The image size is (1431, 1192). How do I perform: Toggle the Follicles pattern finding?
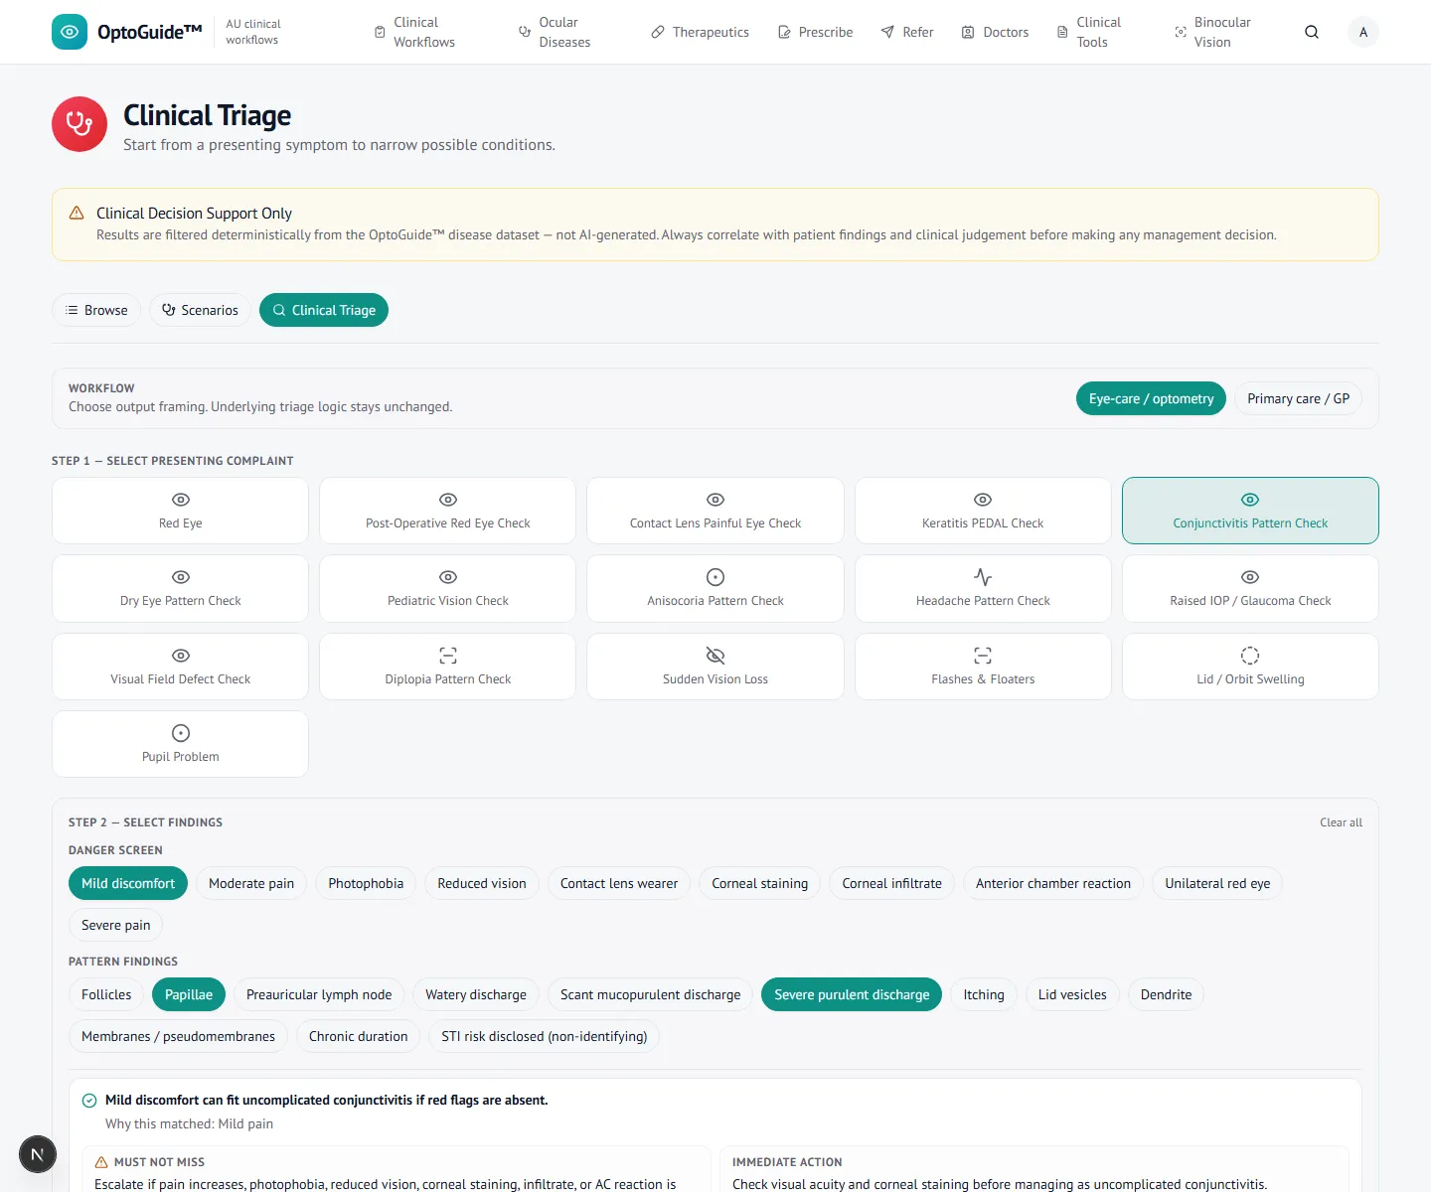click(x=106, y=994)
